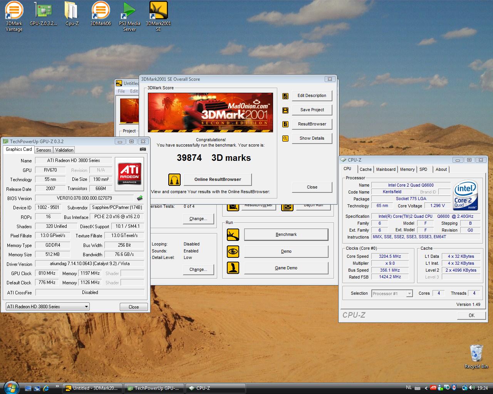
Task: Expand the quick launch overflow chevron
Action: [57, 386]
